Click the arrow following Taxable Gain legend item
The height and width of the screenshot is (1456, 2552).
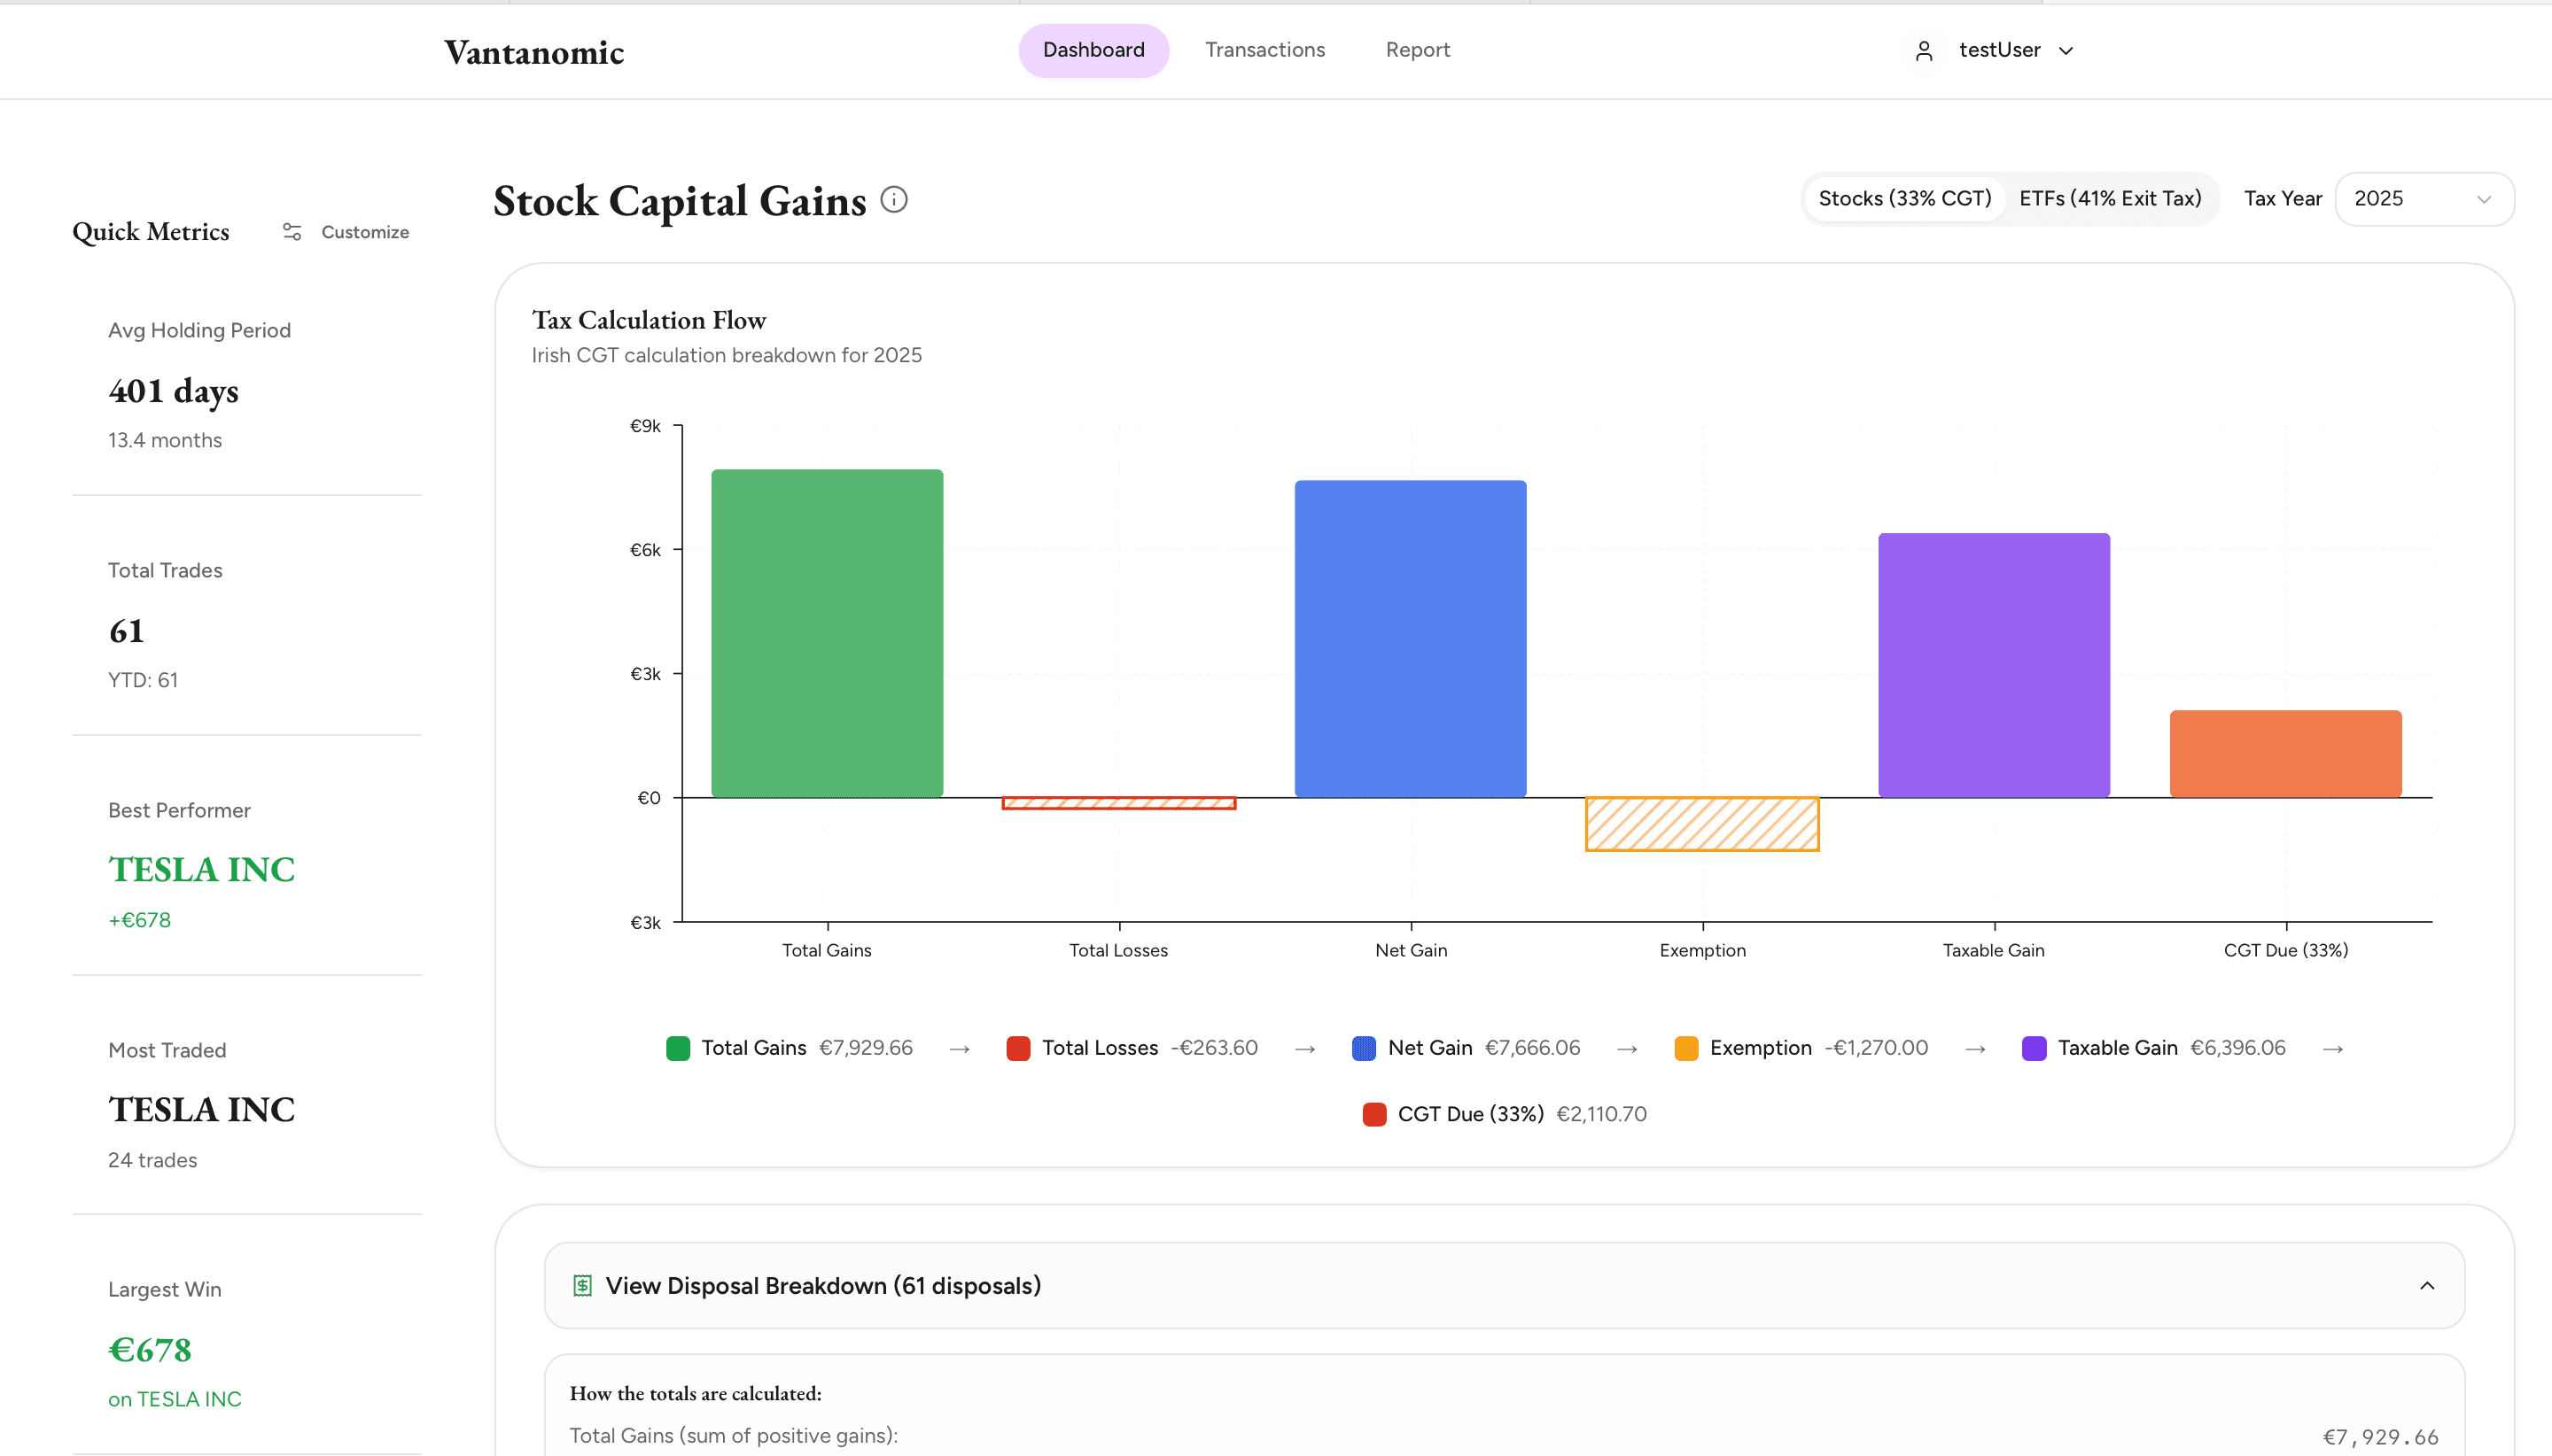pos(2333,1048)
